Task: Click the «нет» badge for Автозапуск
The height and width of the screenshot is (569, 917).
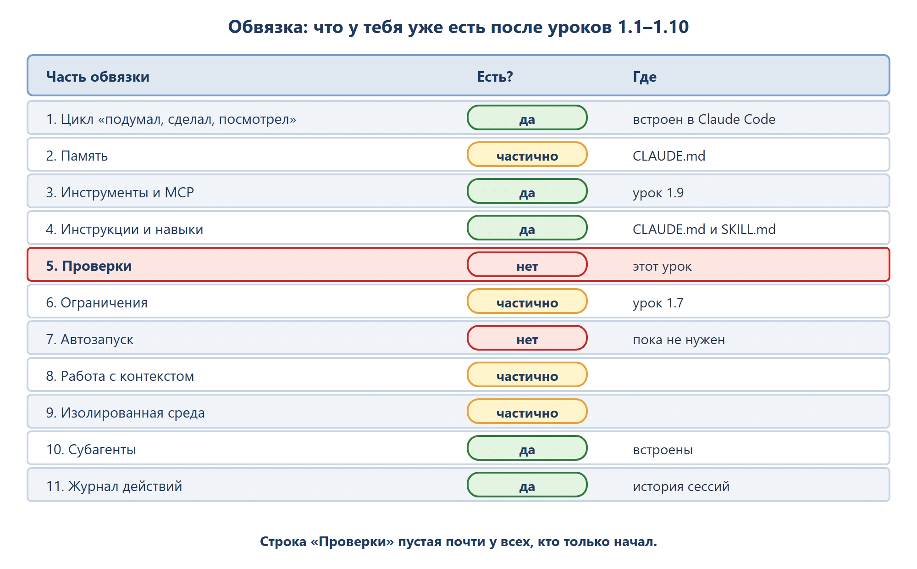Action: click(527, 338)
